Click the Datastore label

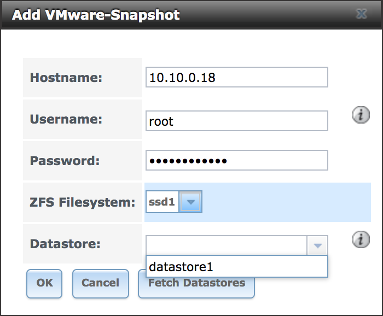tap(65, 243)
